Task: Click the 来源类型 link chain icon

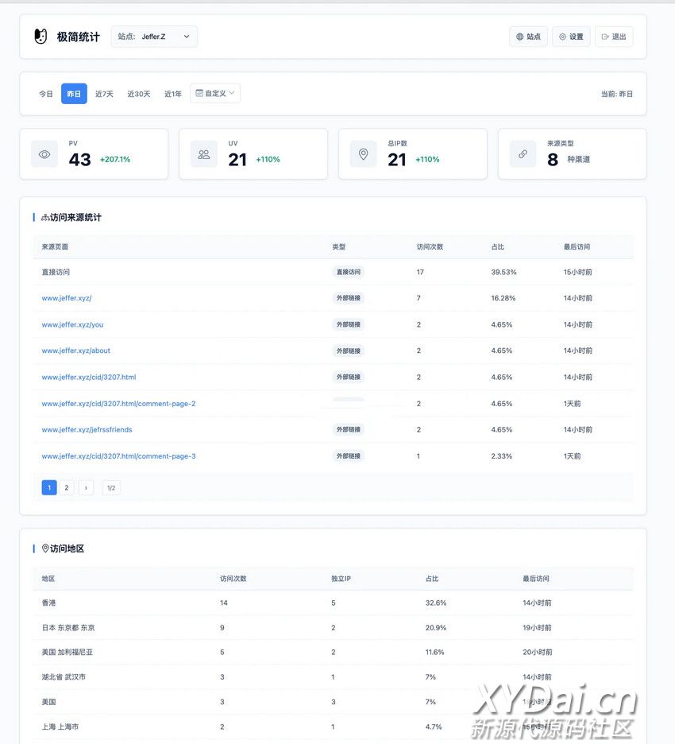Action: click(523, 154)
